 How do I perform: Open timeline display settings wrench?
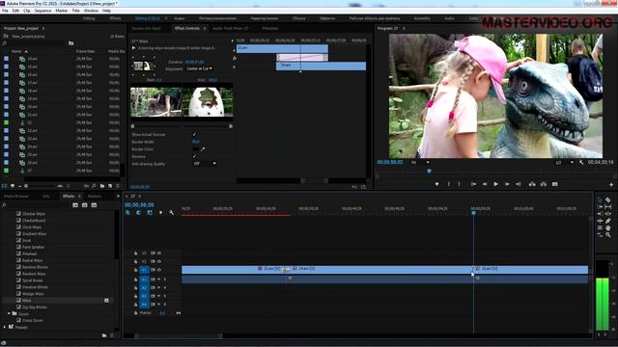171,212
